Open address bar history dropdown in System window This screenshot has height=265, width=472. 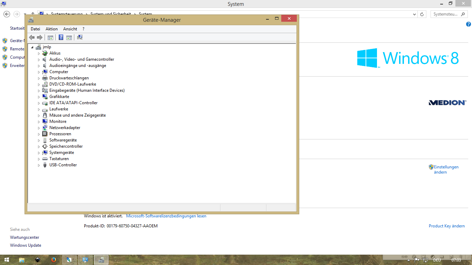[415, 14]
